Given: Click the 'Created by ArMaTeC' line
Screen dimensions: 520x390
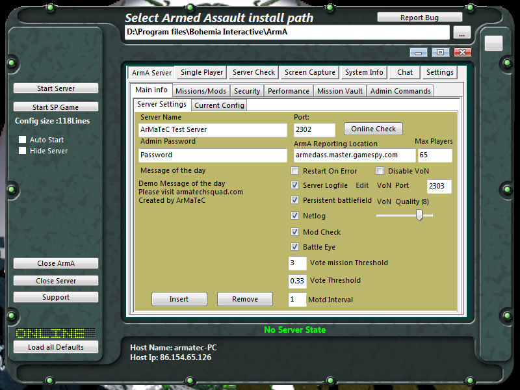Looking at the screenshot, I should click(x=172, y=200).
